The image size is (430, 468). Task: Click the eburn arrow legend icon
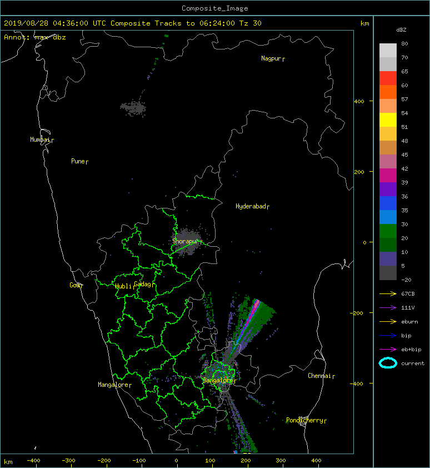point(388,322)
